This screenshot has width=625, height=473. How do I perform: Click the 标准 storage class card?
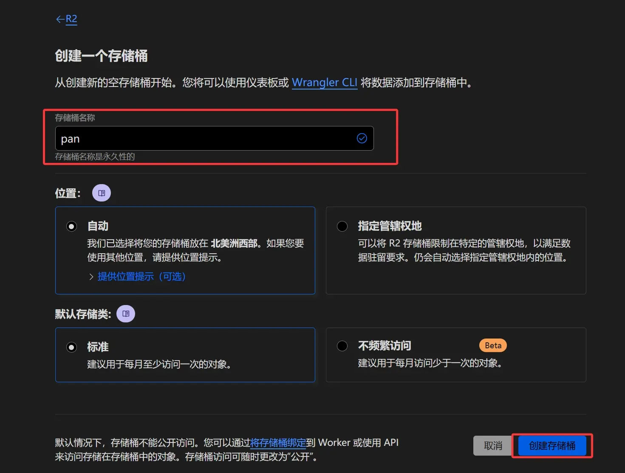pyautogui.click(x=185, y=355)
